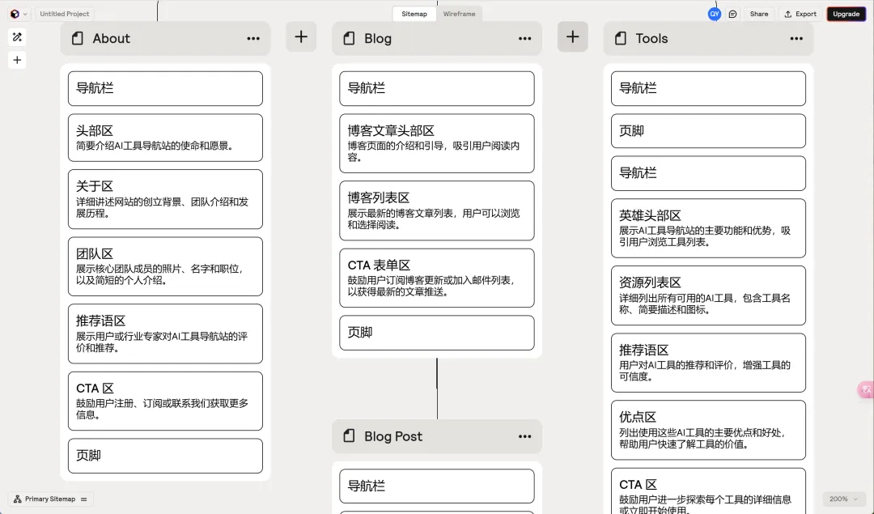
Task: Select the Blog Post page title
Action: pyautogui.click(x=393, y=436)
